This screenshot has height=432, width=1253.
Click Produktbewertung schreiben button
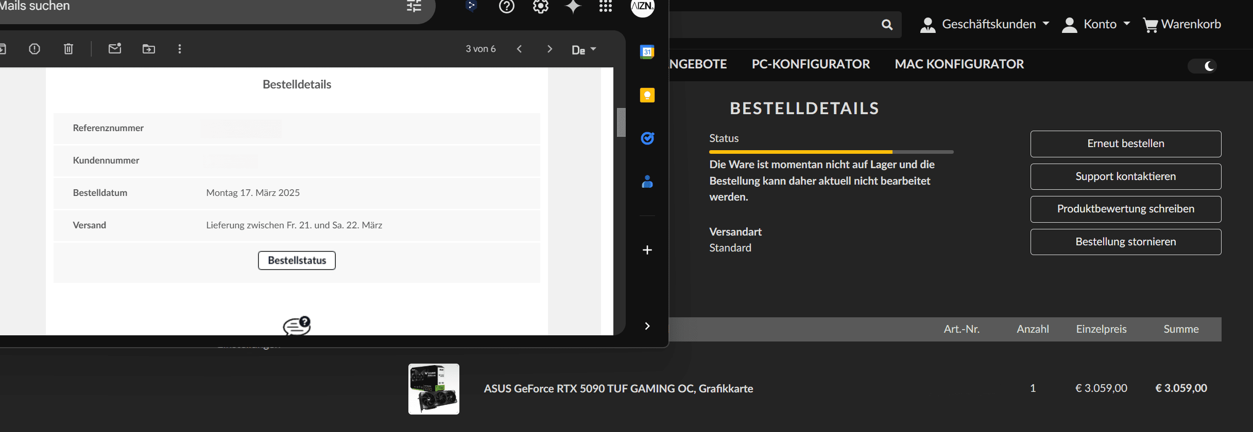(1126, 209)
